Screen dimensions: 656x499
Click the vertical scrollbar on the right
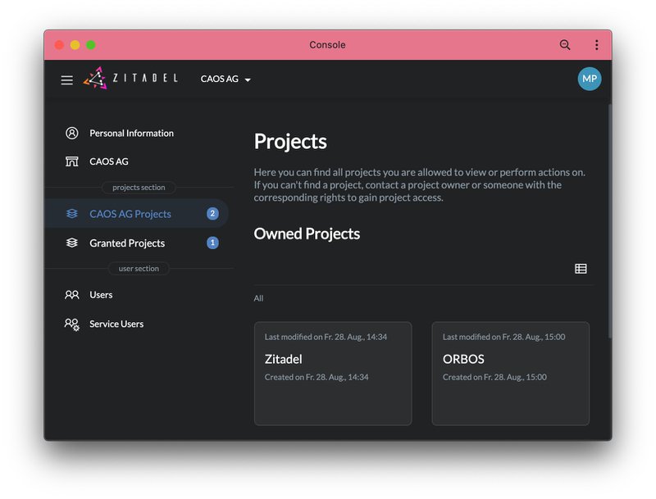coord(610,220)
